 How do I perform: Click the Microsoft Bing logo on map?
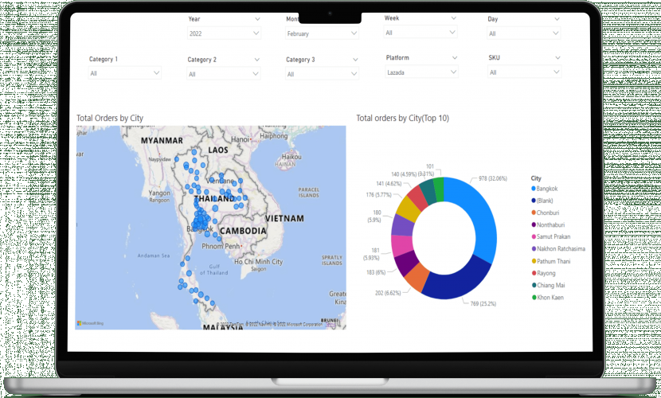(x=90, y=323)
